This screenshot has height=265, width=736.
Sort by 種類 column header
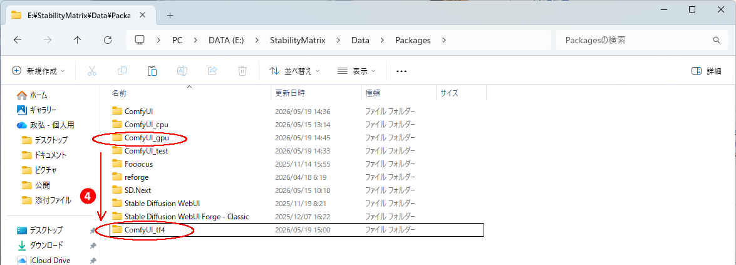tap(373, 93)
